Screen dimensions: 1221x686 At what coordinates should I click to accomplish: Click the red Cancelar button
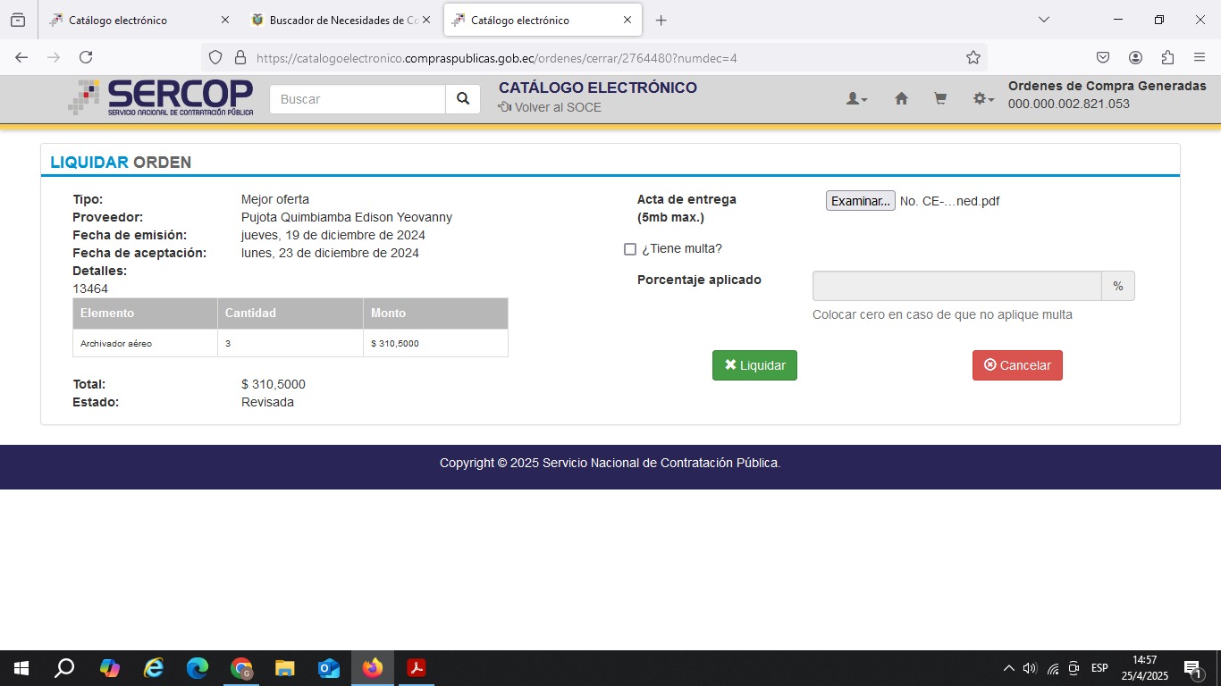pyautogui.click(x=1017, y=365)
